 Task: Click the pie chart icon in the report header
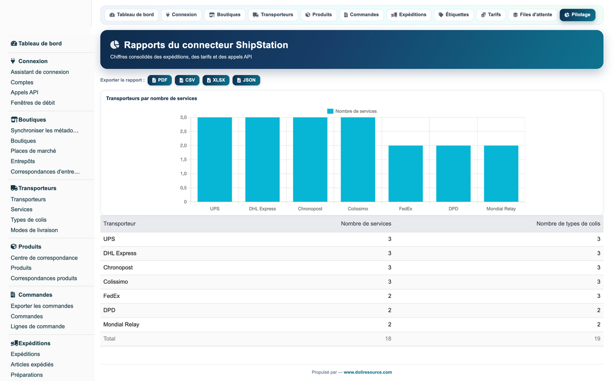coord(115,45)
